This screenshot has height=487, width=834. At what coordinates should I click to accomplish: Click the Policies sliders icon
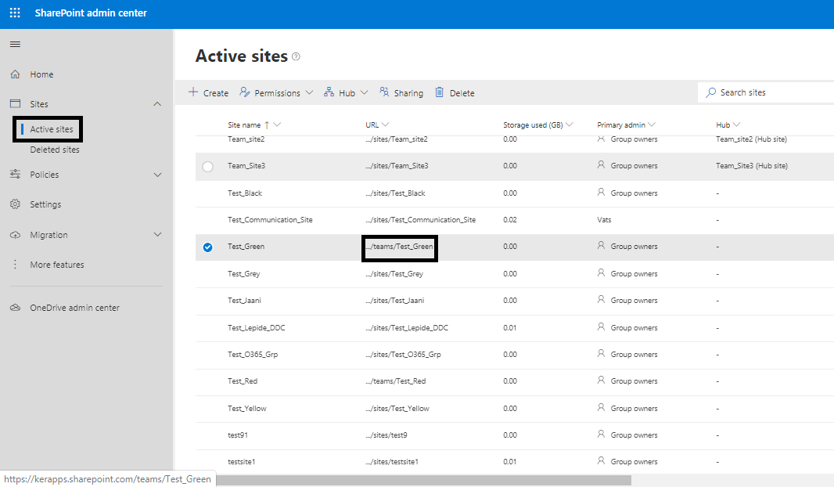(x=15, y=174)
